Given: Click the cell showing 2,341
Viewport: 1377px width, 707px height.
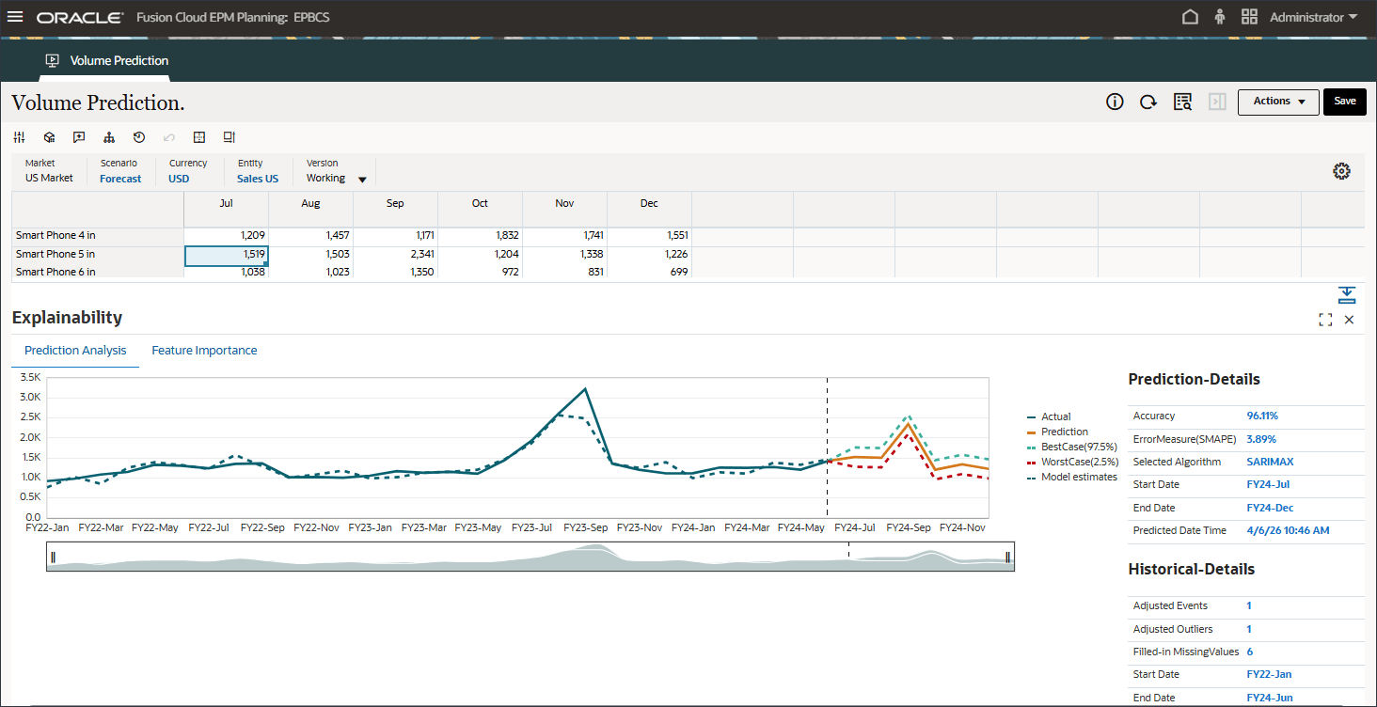Looking at the screenshot, I should tap(395, 255).
